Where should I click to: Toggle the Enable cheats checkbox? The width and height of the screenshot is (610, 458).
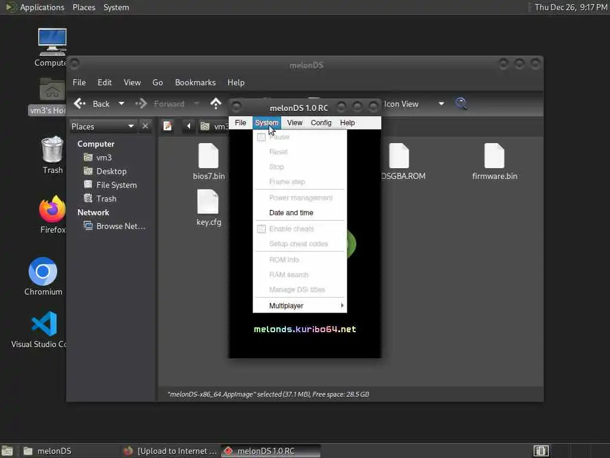262,229
